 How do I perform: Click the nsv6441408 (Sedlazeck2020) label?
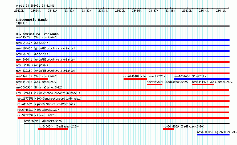[x=213, y=82]
